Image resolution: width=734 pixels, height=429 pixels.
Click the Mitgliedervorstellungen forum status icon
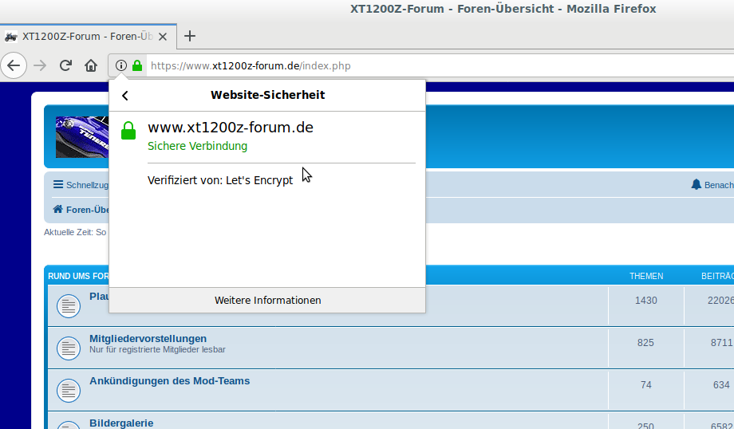[x=69, y=348]
